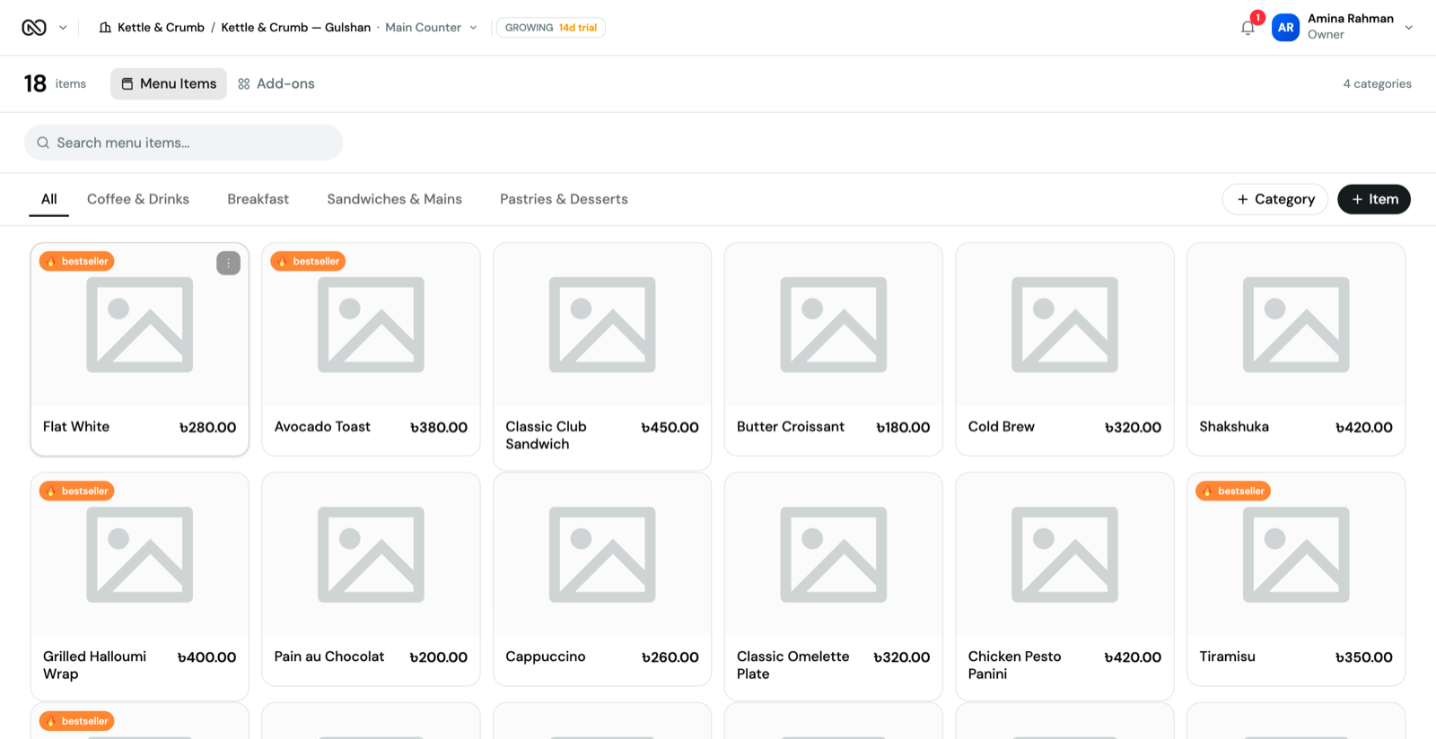Select the Coffee & Drinks tab
The image size is (1436, 739).
(138, 199)
